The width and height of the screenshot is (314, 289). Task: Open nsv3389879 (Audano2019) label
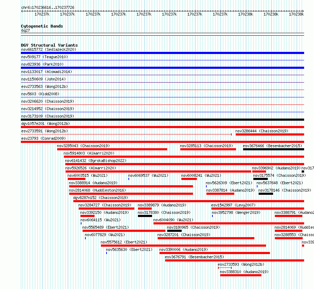click(162, 205)
